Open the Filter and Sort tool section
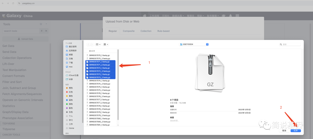This screenshot has width=313, height=139. click(12, 82)
